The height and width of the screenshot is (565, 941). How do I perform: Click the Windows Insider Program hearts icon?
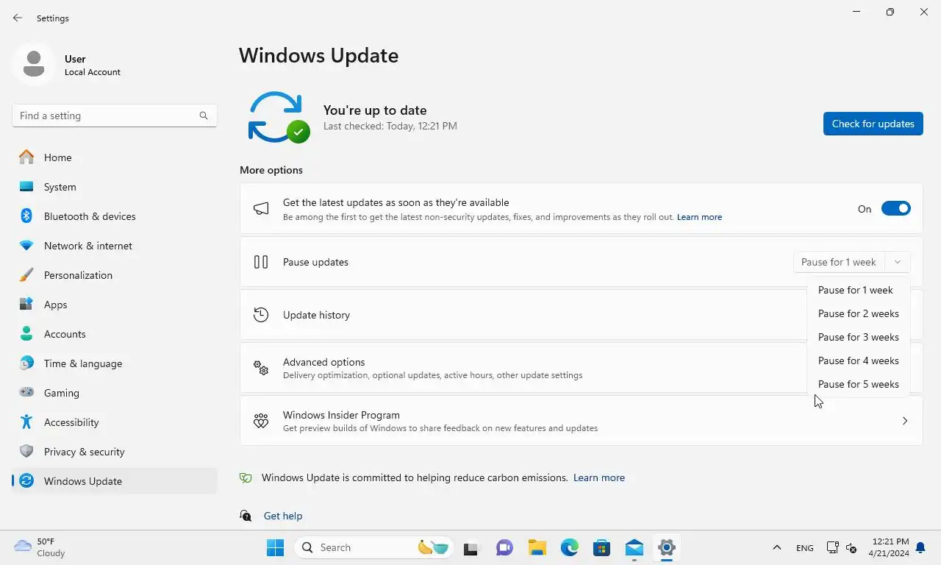[x=261, y=421]
